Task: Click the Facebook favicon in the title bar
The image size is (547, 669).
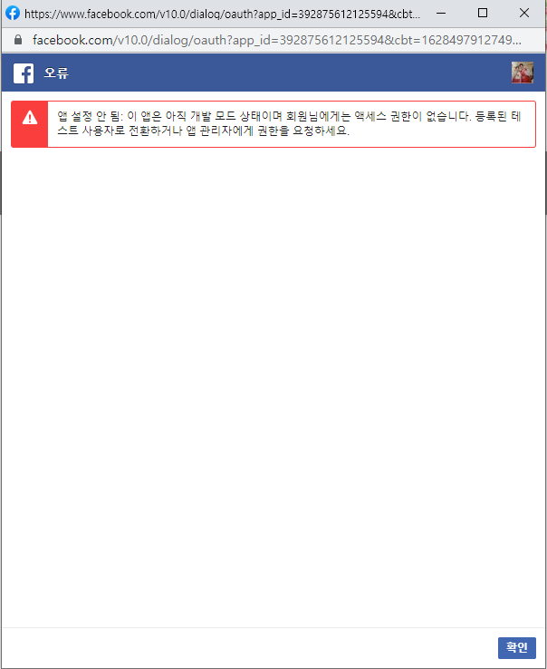Action: (x=13, y=14)
